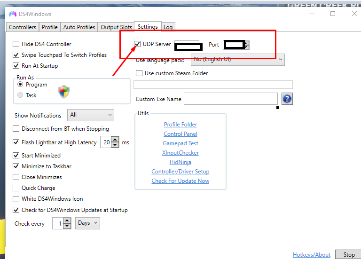
Task: Click the Stop button
Action: [348, 254]
